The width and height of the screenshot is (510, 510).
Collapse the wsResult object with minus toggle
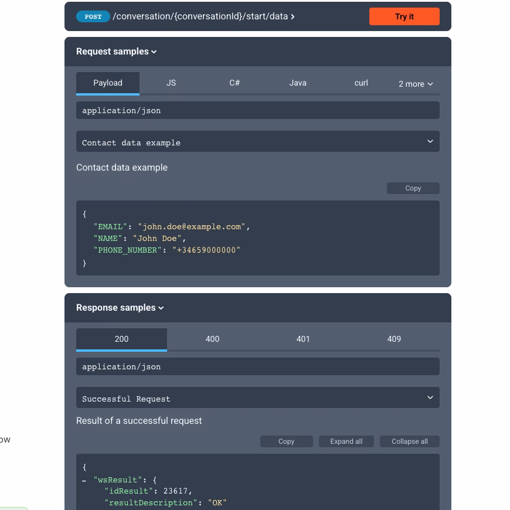click(x=84, y=481)
